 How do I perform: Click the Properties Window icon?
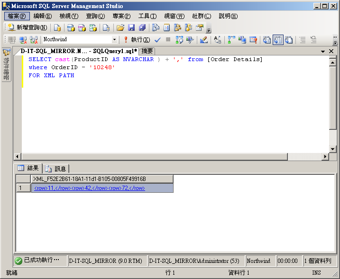(200, 27)
